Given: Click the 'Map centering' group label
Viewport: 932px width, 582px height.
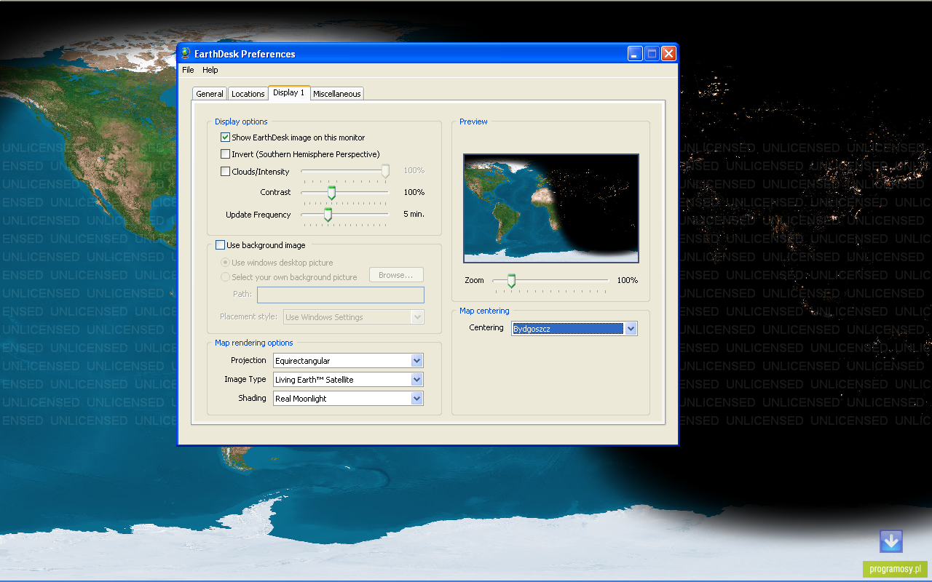Looking at the screenshot, I should pos(484,311).
